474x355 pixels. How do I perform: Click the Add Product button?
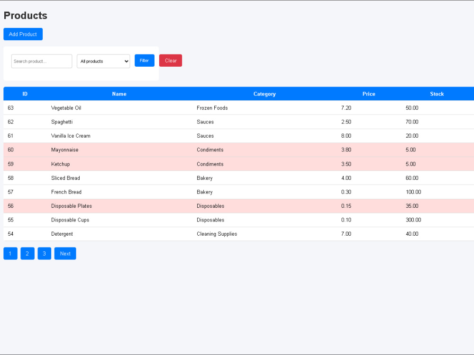(x=23, y=34)
